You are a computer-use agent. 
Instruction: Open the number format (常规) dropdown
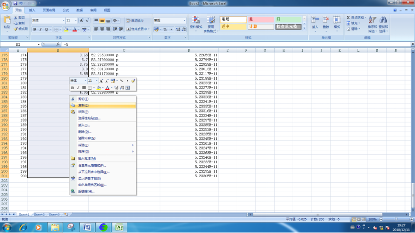pyautogui.click(x=184, y=20)
